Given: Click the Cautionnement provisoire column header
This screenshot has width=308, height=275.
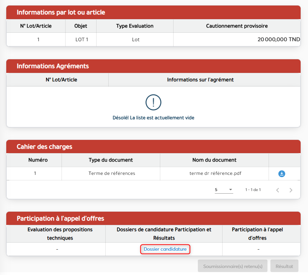Looking at the screenshot, I should coord(237,26).
